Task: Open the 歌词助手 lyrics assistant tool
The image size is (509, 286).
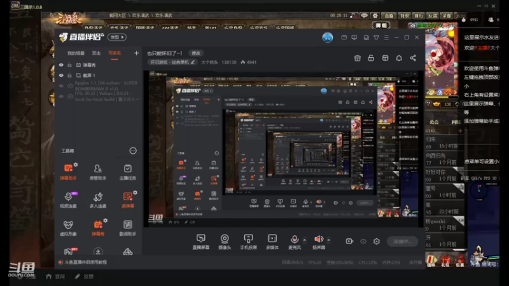Action: pos(128,228)
